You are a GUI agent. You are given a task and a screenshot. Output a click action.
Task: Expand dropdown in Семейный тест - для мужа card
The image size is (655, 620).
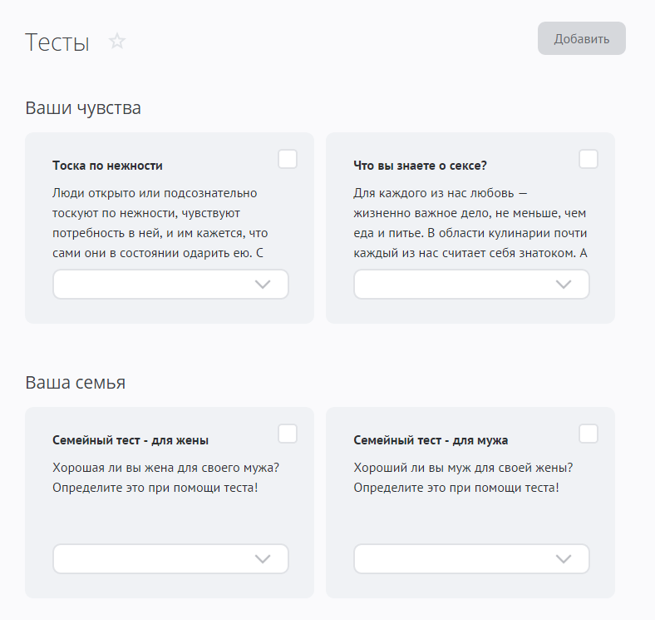[x=471, y=559]
